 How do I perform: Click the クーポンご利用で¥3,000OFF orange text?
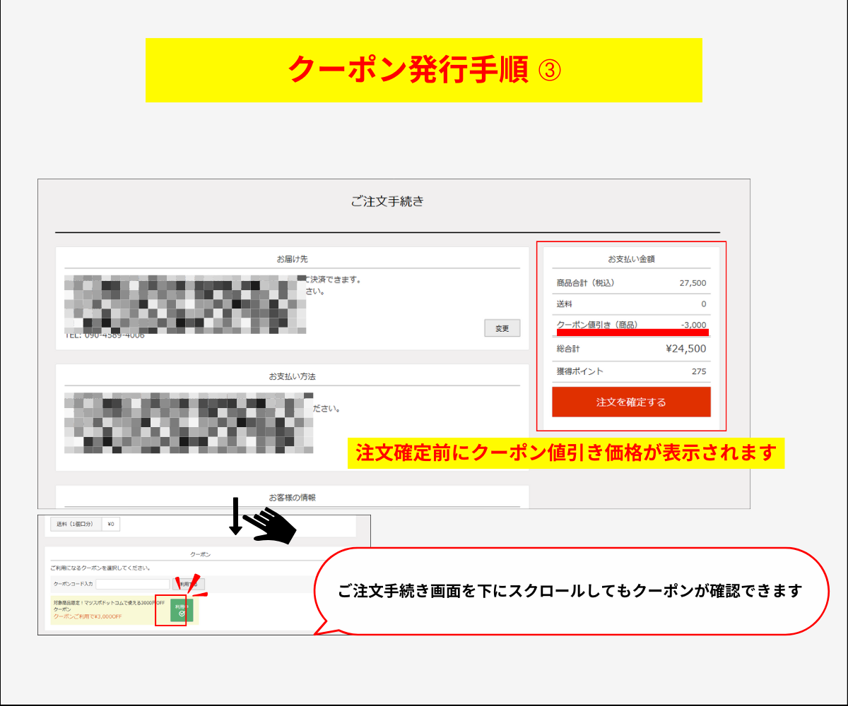click(x=88, y=616)
